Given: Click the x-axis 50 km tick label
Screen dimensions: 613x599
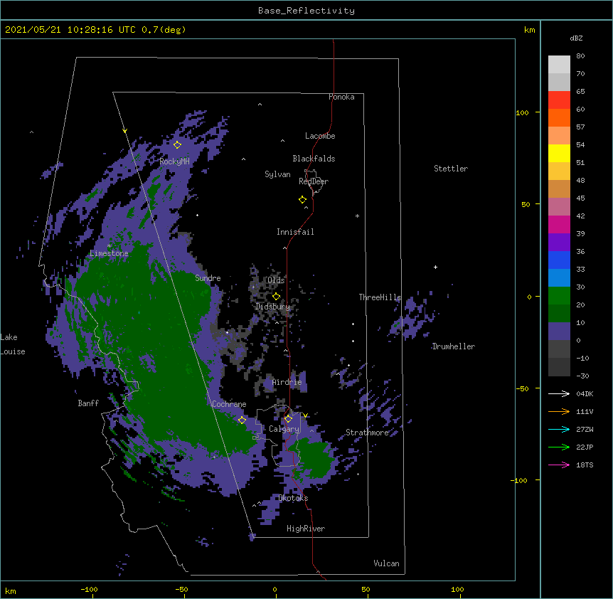Looking at the screenshot, I should point(366,589).
